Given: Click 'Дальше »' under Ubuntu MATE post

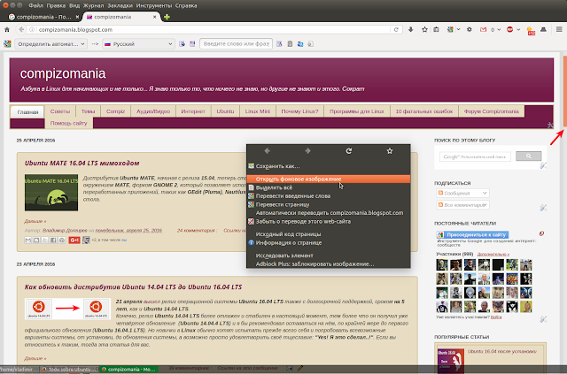Looking at the screenshot, I should point(35,221).
